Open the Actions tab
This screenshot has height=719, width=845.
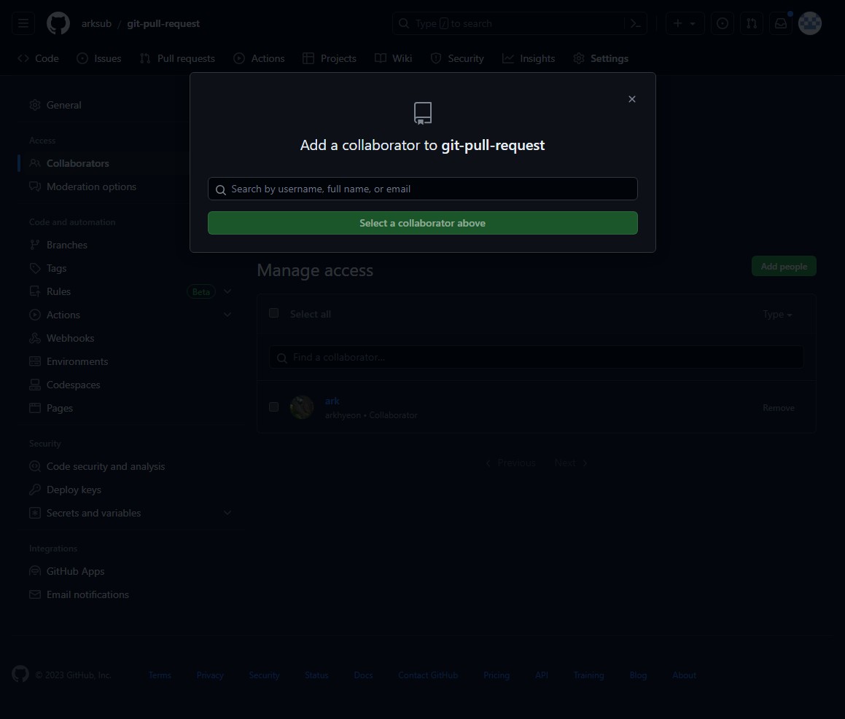coord(260,58)
